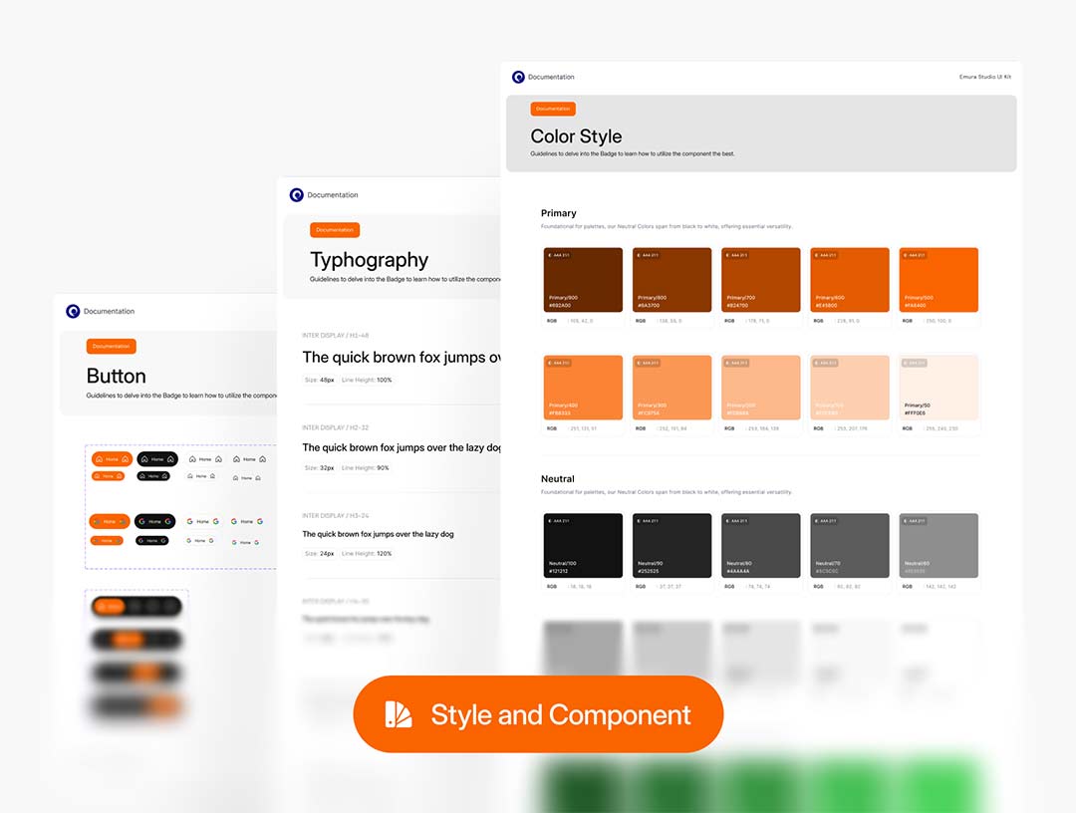Click contrast badge on Primary/500 swatch

click(914, 255)
